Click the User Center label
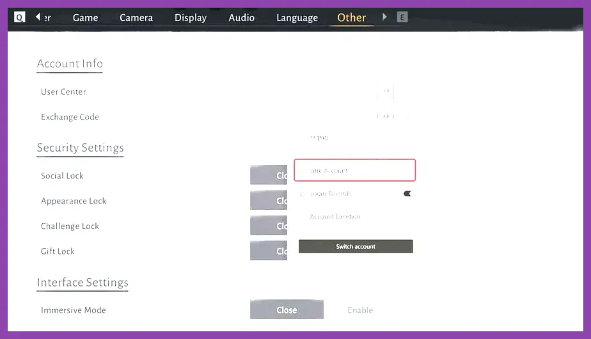This screenshot has height=339, width=591. pos(63,91)
